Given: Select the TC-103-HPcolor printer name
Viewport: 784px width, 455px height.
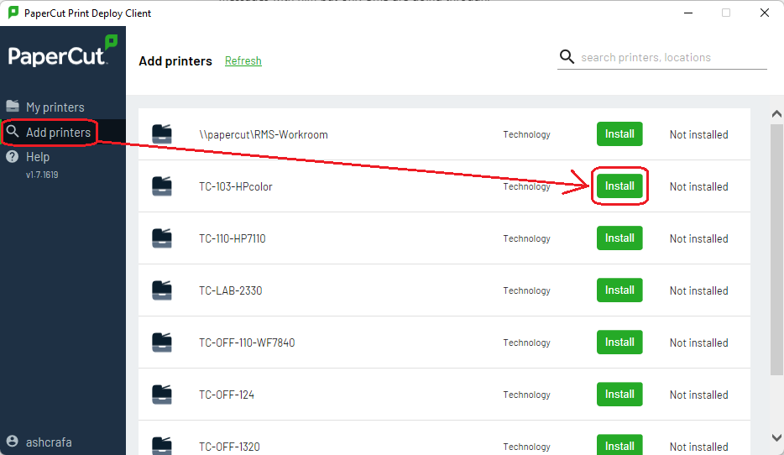Looking at the screenshot, I should [236, 186].
